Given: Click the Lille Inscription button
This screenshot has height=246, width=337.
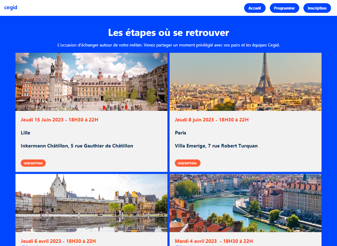Looking at the screenshot, I should tap(33, 163).
